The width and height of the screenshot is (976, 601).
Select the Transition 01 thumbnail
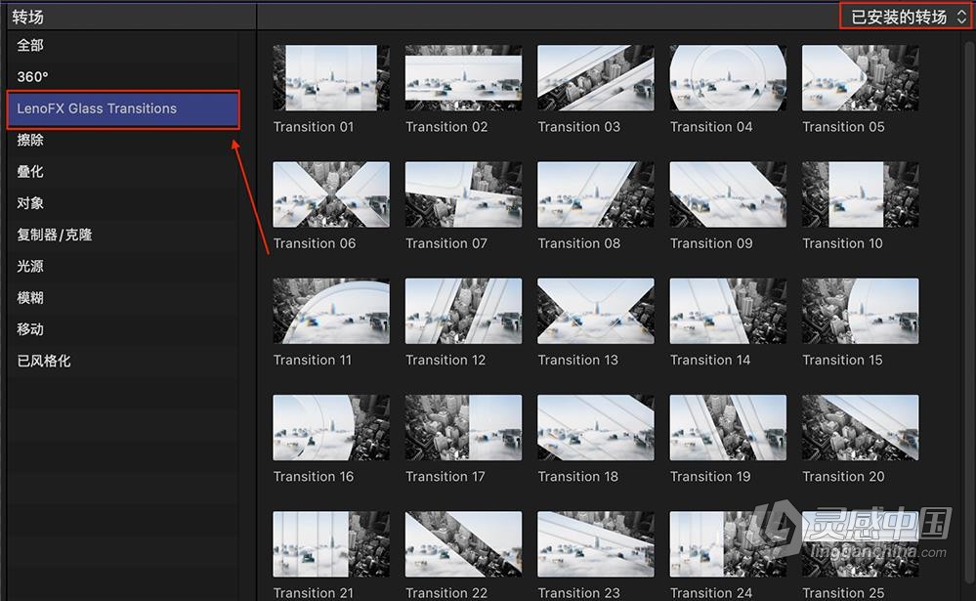click(x=330, y=77)
